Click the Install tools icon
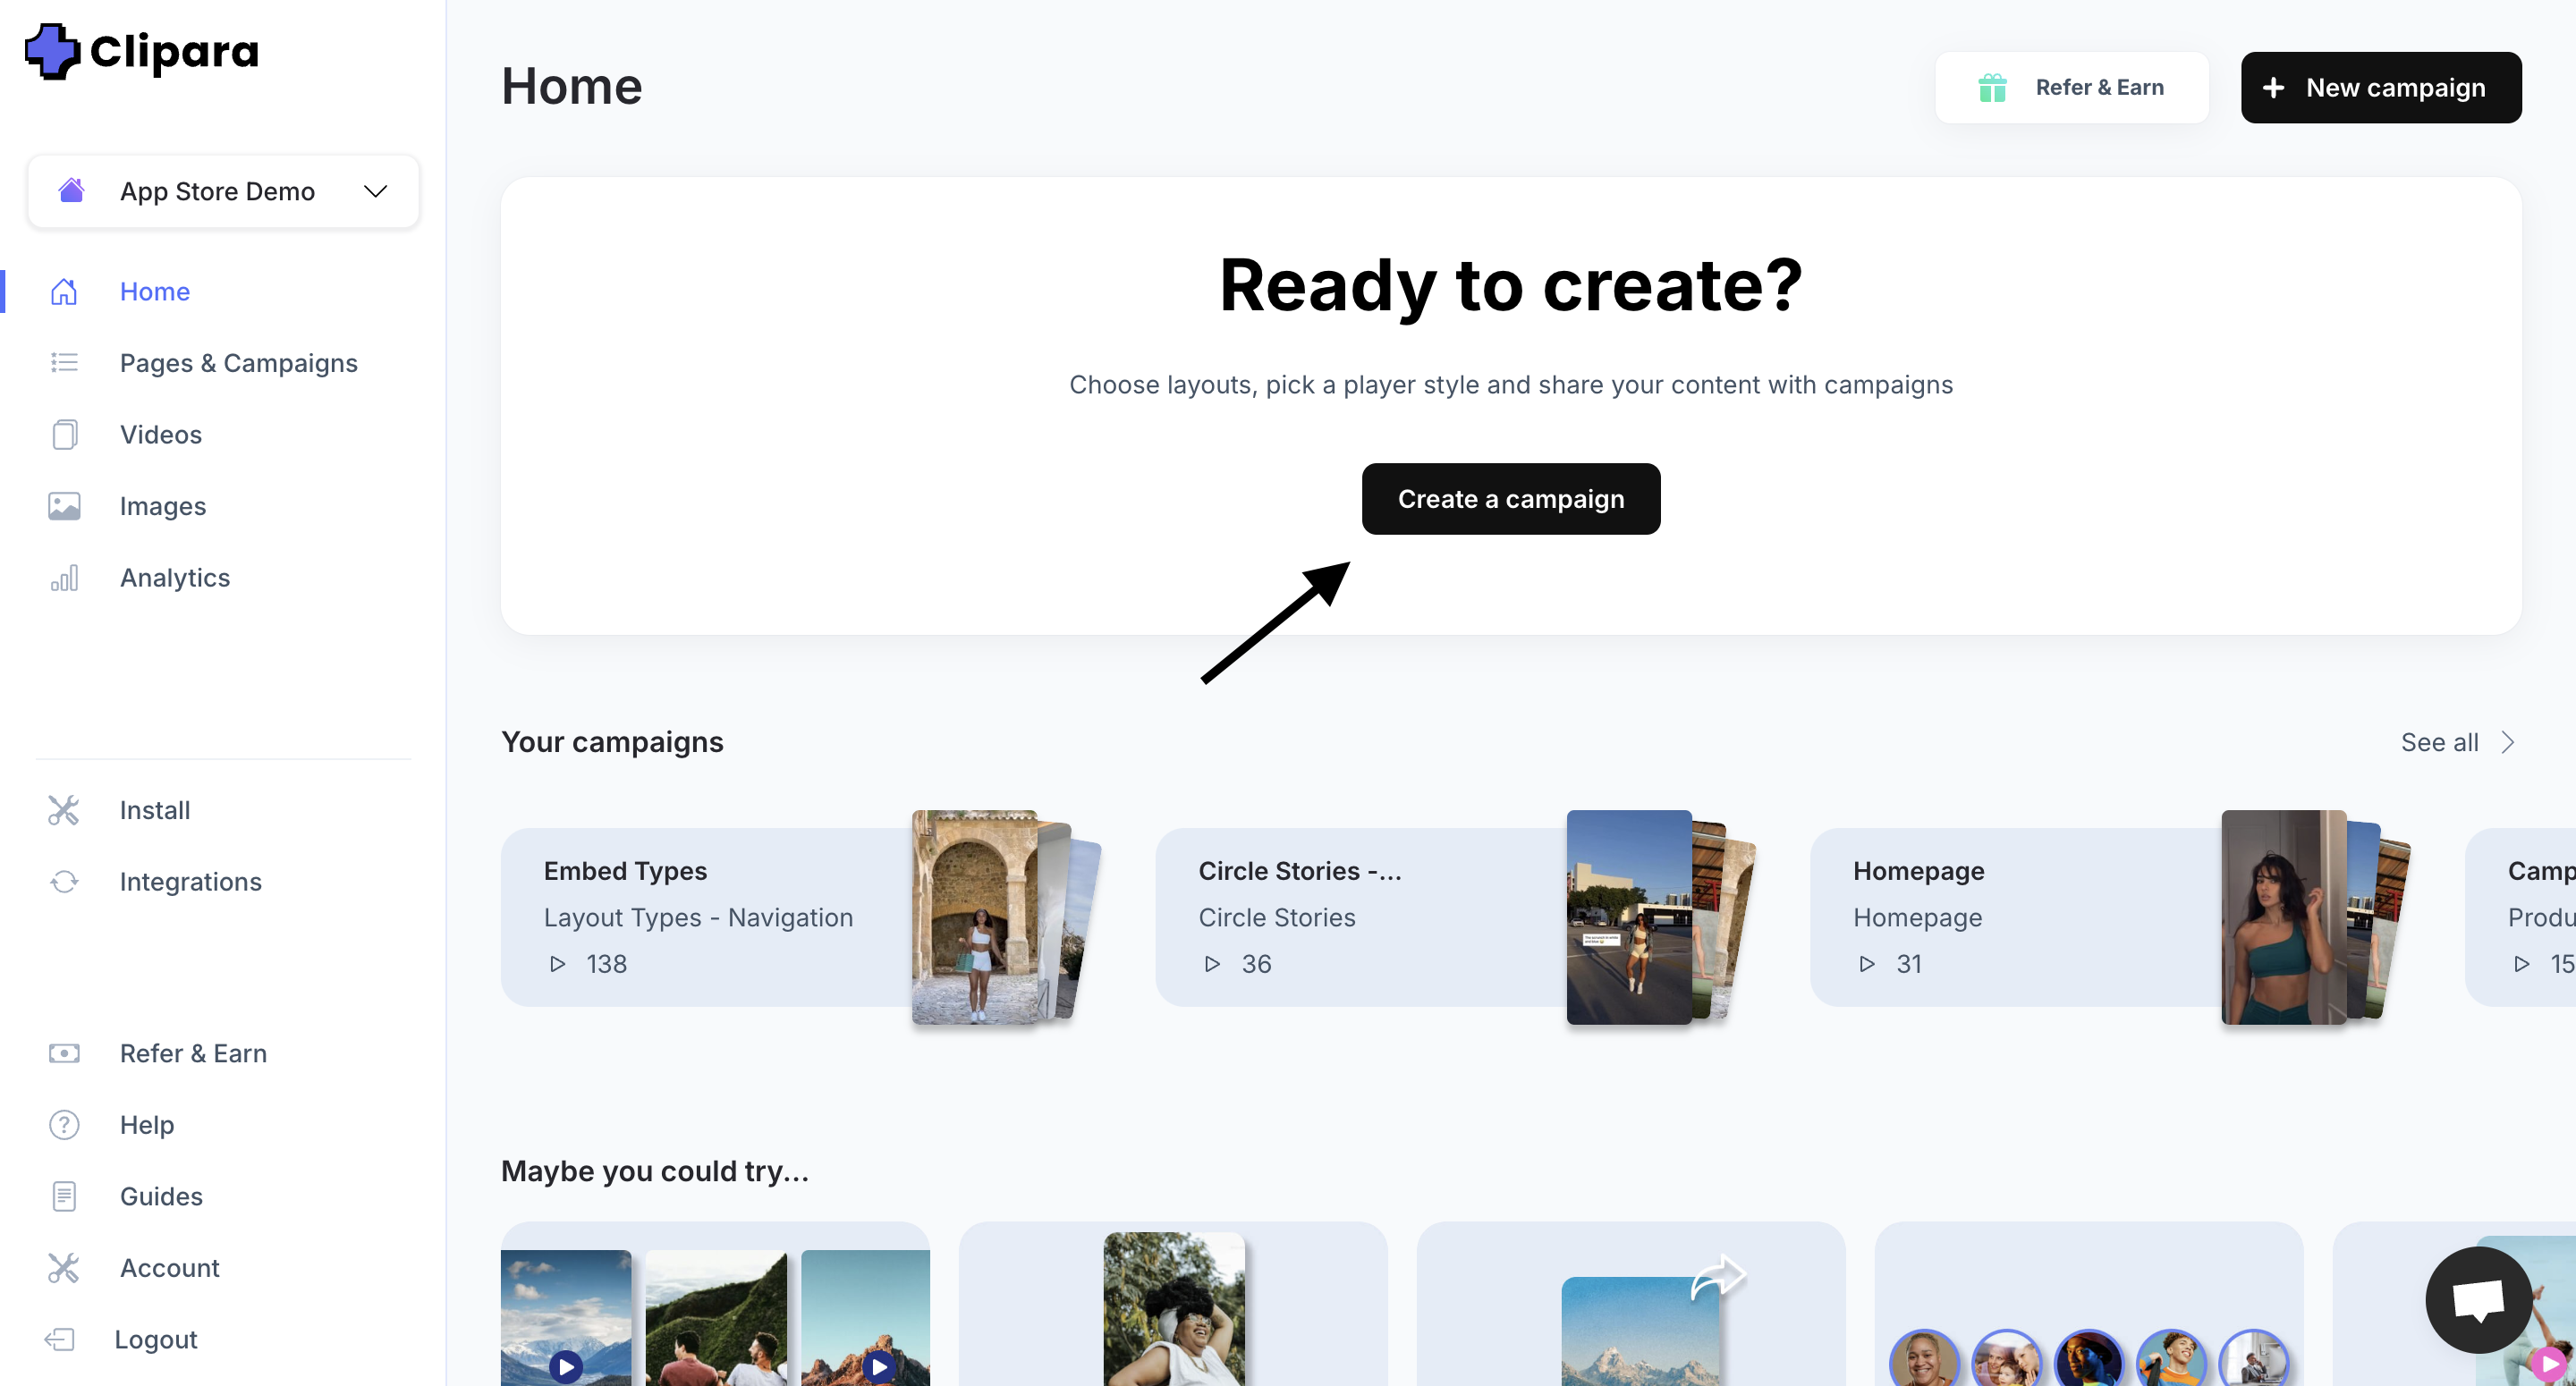This screenshot has height=1386, width=2576. 64,810
